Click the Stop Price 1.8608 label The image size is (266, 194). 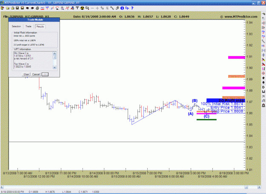click(227, 111)
